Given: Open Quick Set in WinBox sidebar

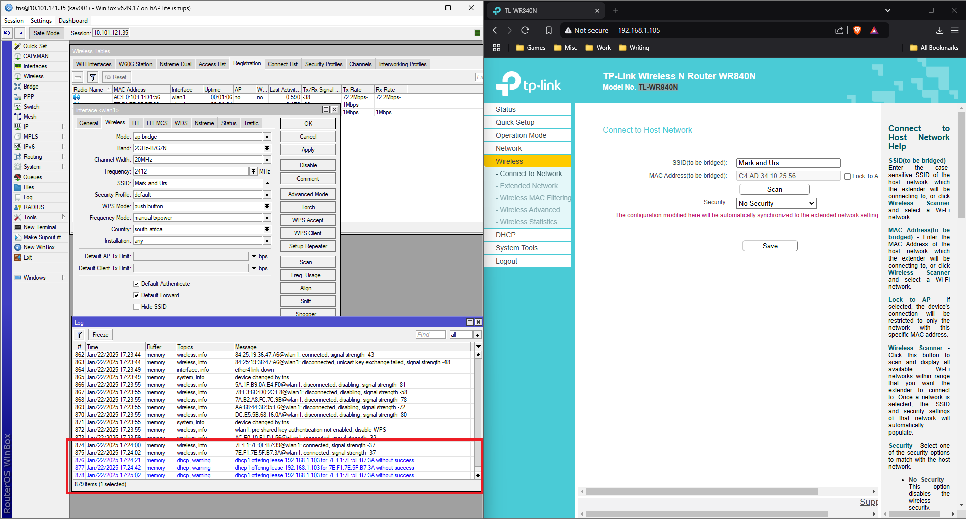Looking at the screenshot, I should 35,46.
